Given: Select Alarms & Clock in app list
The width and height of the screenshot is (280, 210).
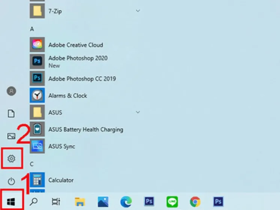Looking at the screenshot, I should coord(67,96).
